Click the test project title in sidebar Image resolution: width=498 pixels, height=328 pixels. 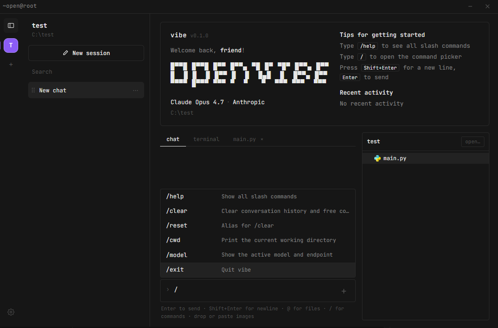click(40, 25)
